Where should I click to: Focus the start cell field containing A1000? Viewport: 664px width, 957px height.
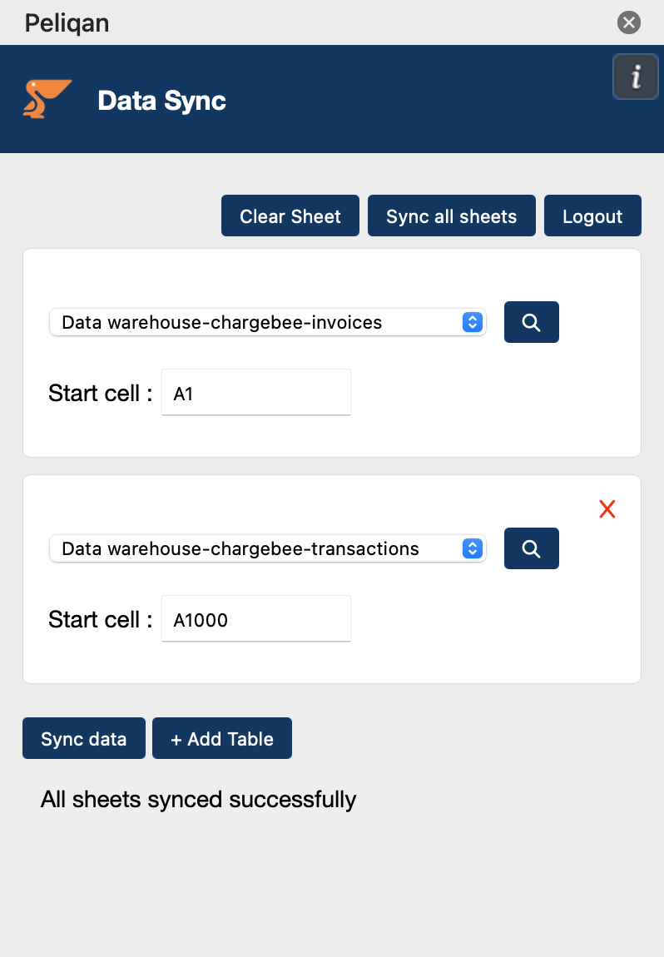pyautogui.click(x=256, y=619)
